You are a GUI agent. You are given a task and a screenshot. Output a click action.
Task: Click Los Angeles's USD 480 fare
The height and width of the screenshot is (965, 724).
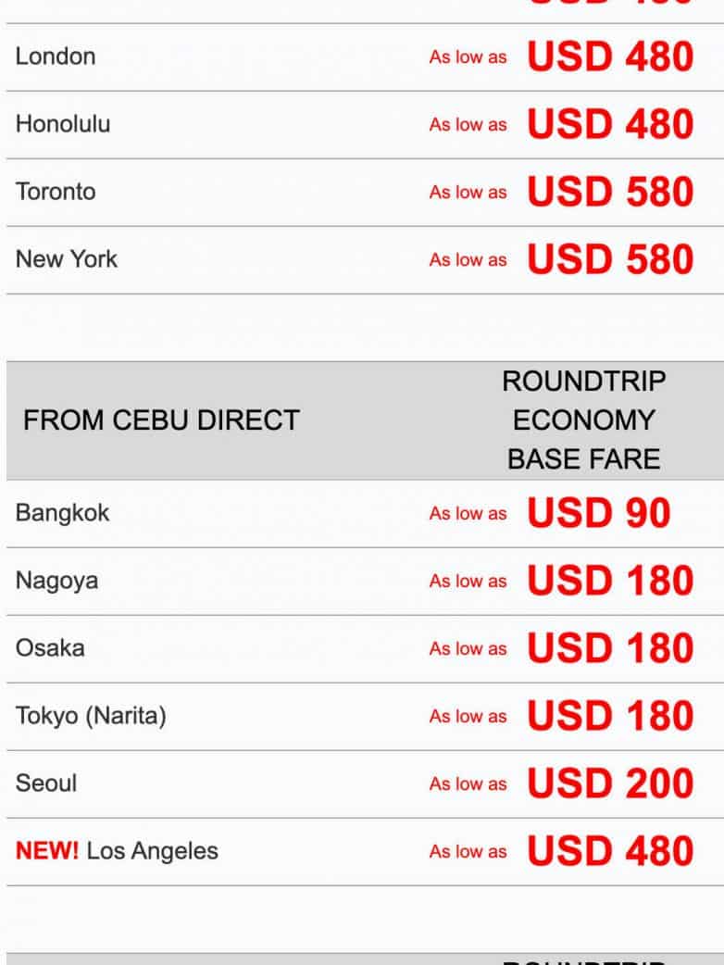[610, 851]
